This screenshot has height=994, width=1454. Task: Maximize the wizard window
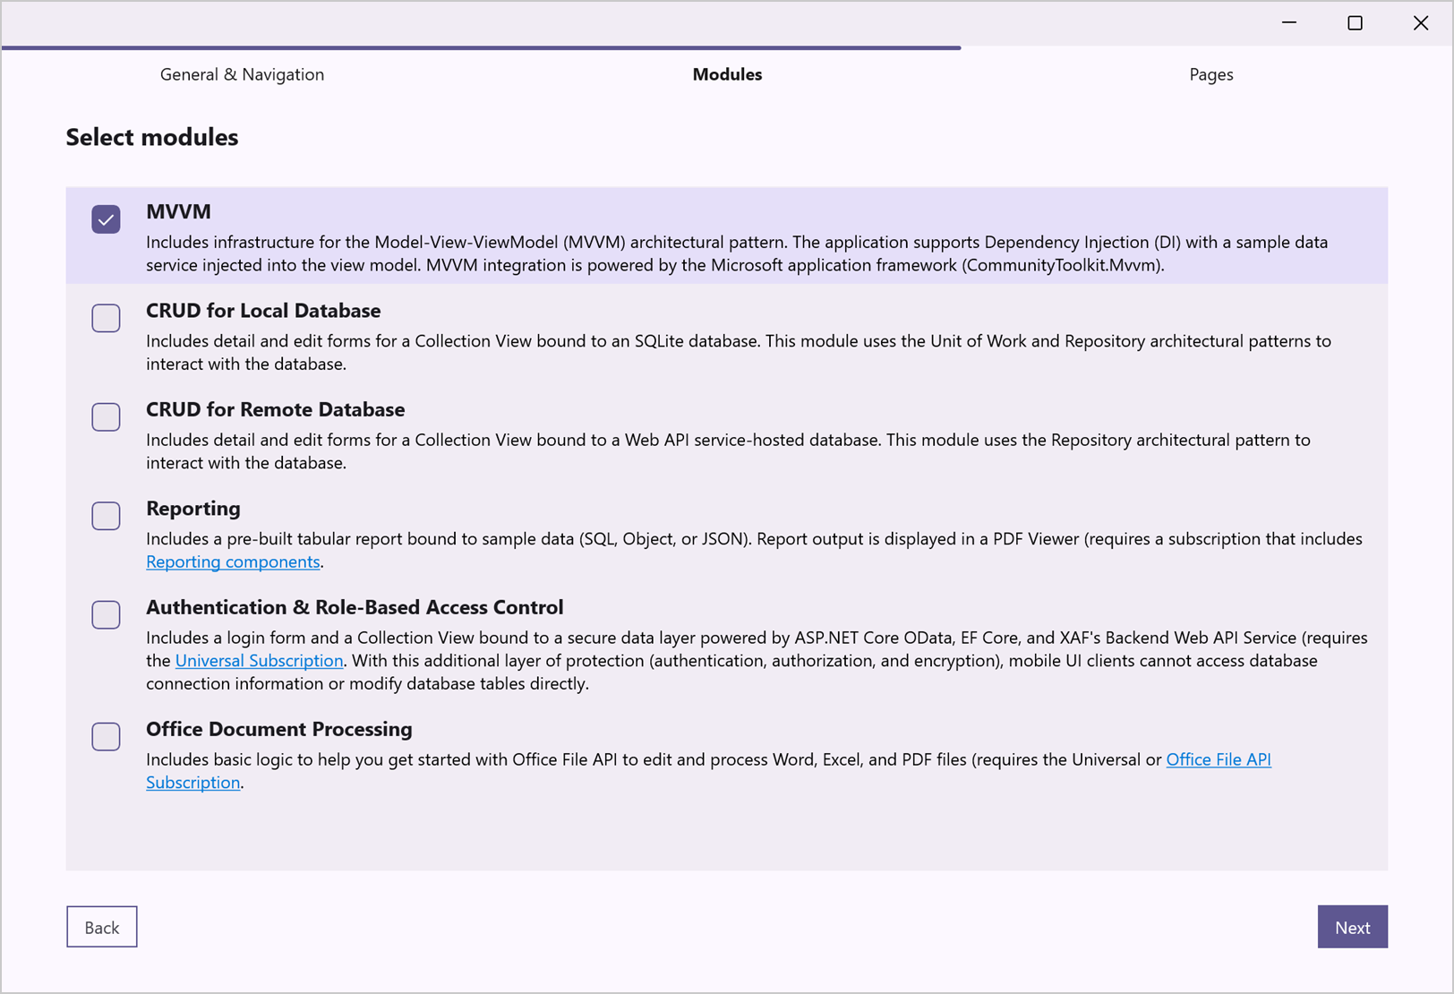[1355, 23]
